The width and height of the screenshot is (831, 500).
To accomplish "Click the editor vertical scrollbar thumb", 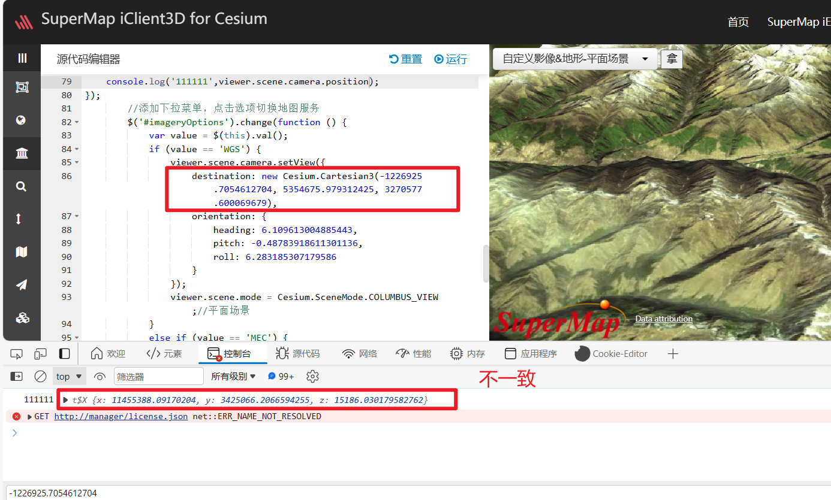I will (x=486, y=263).
